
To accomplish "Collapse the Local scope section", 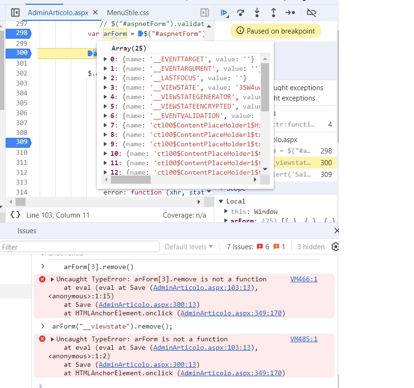I will 221,202.
